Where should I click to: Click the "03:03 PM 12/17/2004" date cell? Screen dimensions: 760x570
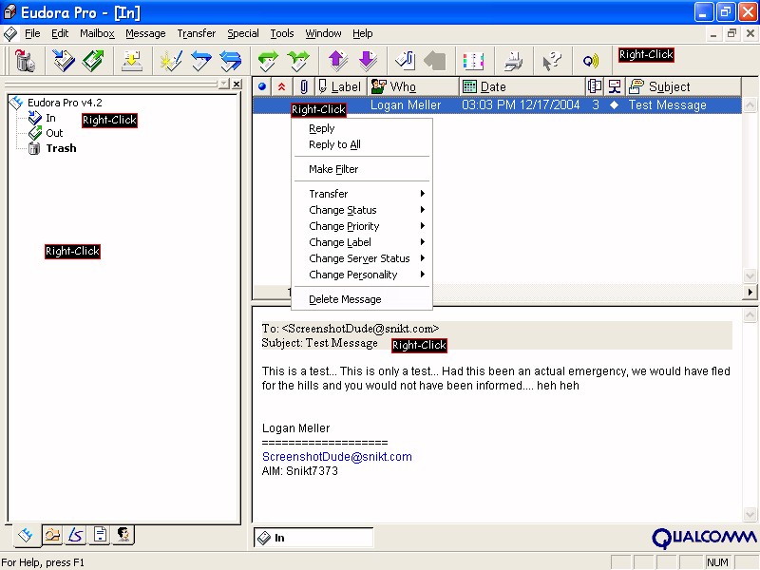tap(521, 105)
